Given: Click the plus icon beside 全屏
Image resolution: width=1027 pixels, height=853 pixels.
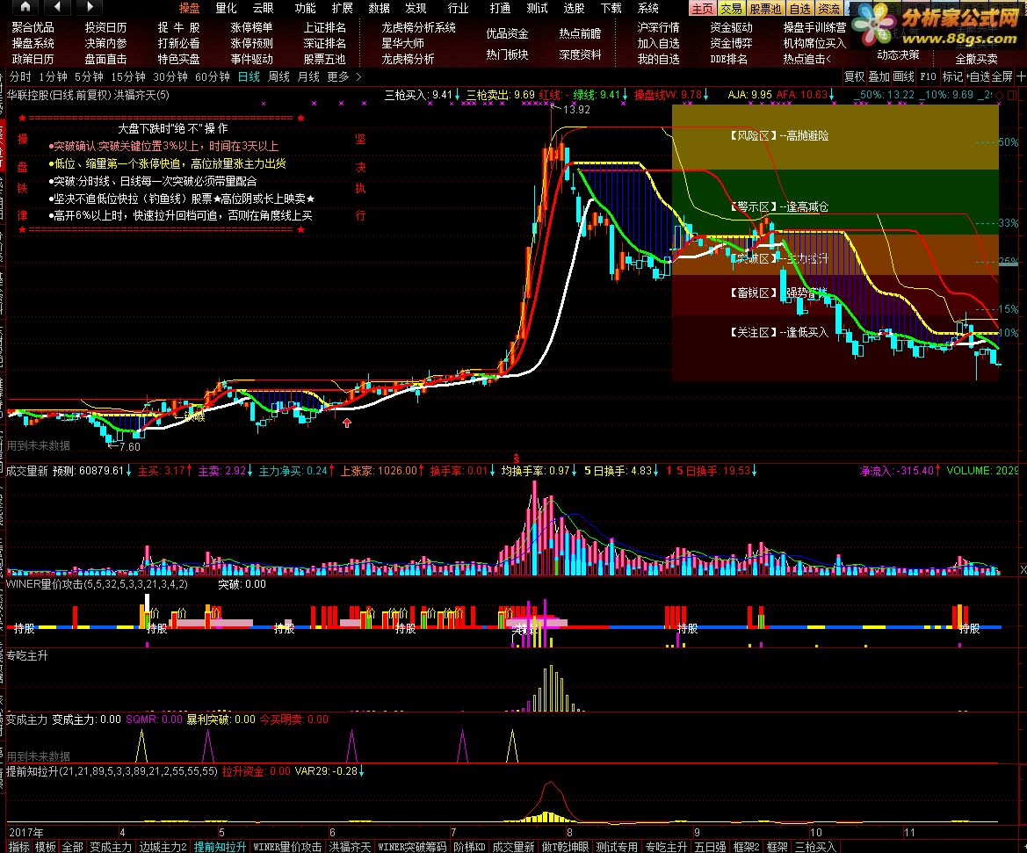Looking at the screenshot, I should (x=1021, y=76).
